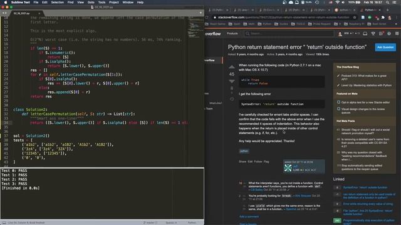Open the Chrome profile avatar
Viewport: 401px width, 225px height.
390,17
